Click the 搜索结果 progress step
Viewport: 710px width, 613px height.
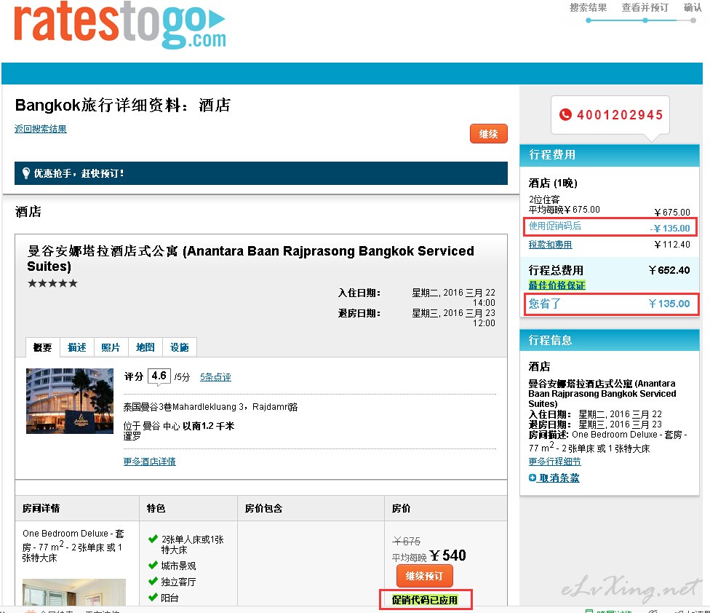[x=589, y=8]
